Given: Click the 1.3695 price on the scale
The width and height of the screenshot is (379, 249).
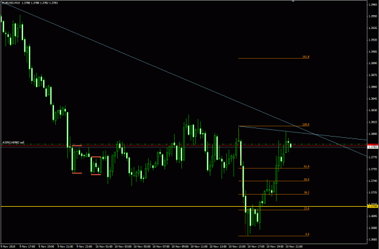Looking at the screenshot, I should point(373,216).
